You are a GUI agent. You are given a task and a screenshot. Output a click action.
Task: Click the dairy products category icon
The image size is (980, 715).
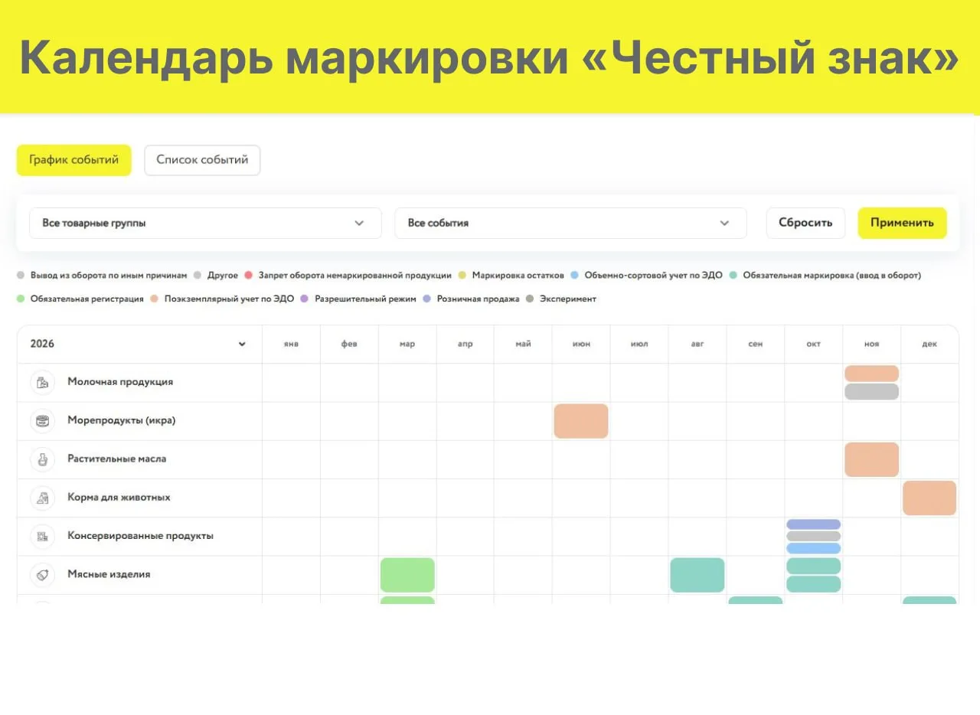[43, 382]
